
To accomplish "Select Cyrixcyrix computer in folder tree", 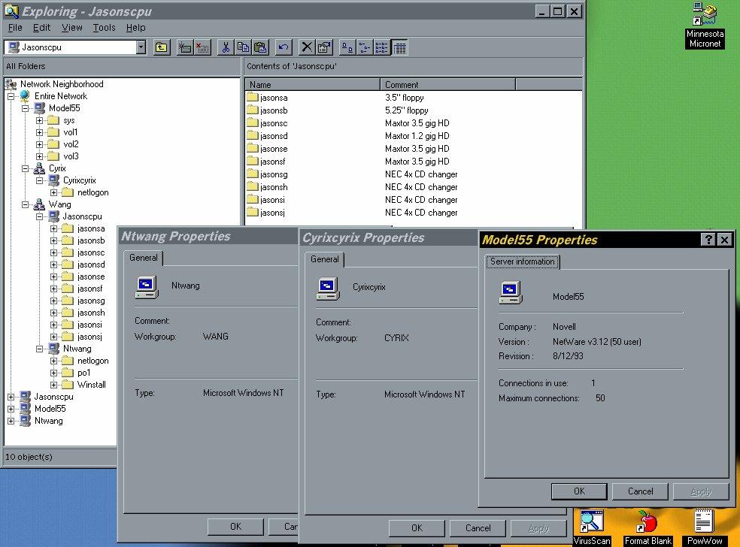I will [79, 180].
